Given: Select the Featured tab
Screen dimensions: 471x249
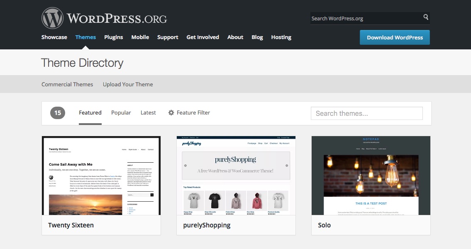Looking at the screenshot, I should point(90,112).
